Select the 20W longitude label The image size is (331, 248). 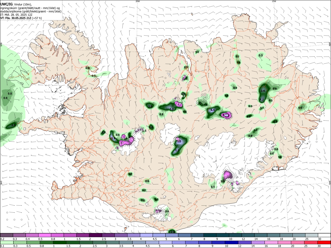tap(138, 1)
